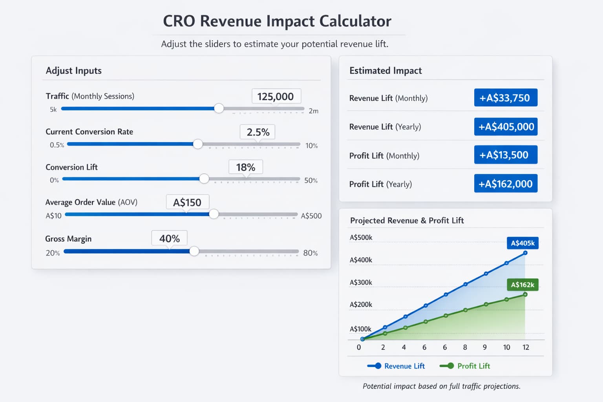Click the final blue revenue data point
Image resolution: width=603 pixels, height=402 pixels.
[x=525, y=253]
